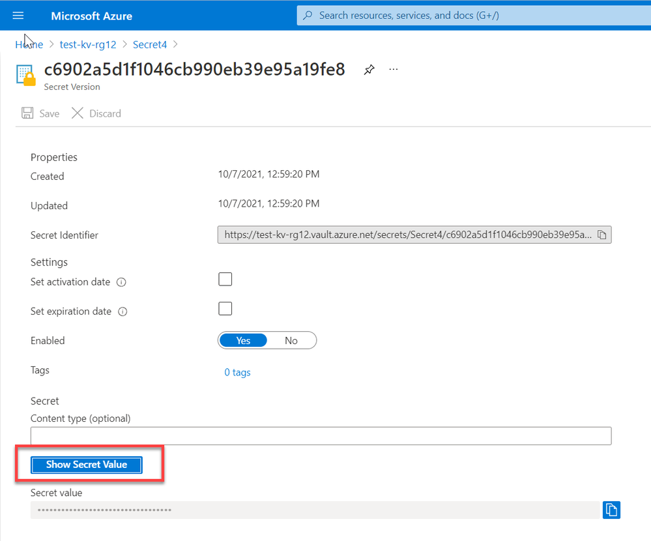Click the Microsoft Azure logo text
651x541 pixels.
point(91,16)
